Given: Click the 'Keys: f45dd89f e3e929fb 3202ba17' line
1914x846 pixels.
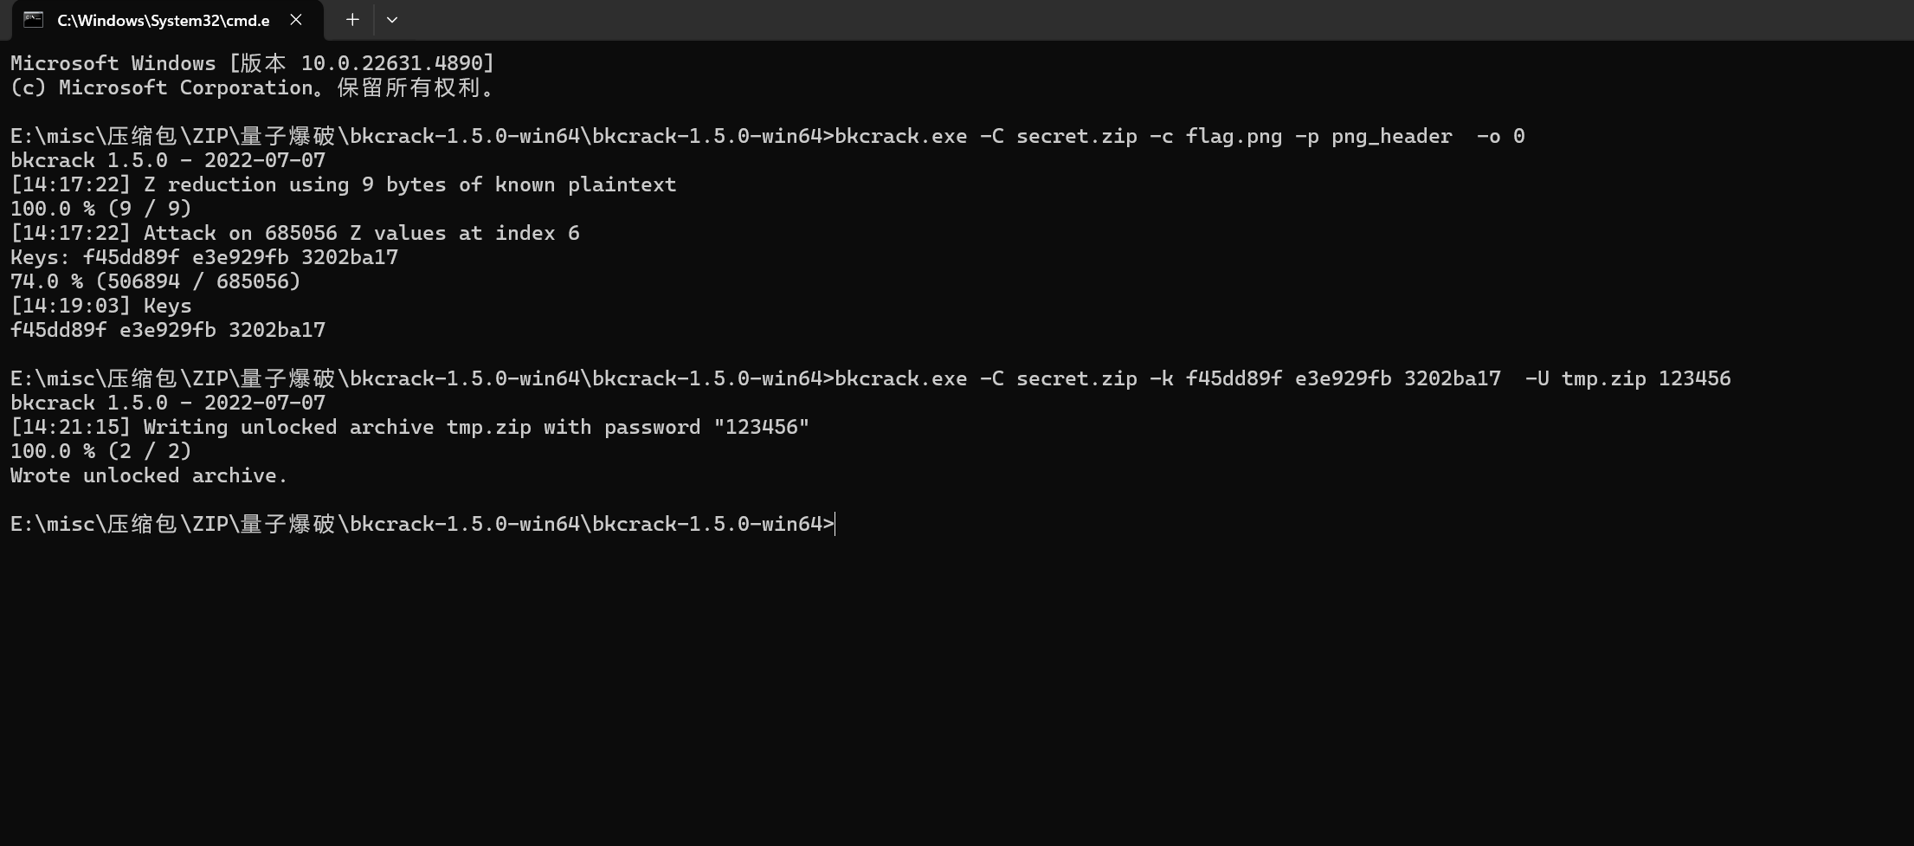Looking at the screenshot, I should pyautogui.click(x=204, y=257).
